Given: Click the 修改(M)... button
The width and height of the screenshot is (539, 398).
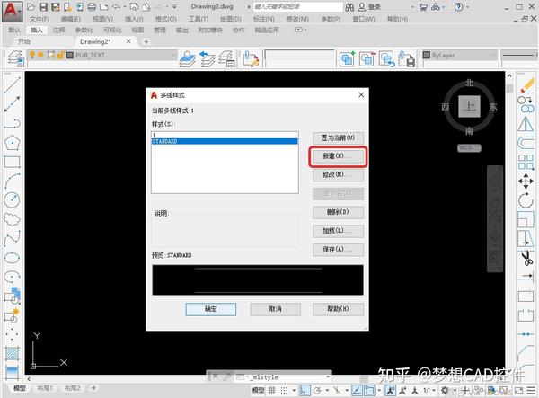Looking at the screenshot, I should point(338,174).
